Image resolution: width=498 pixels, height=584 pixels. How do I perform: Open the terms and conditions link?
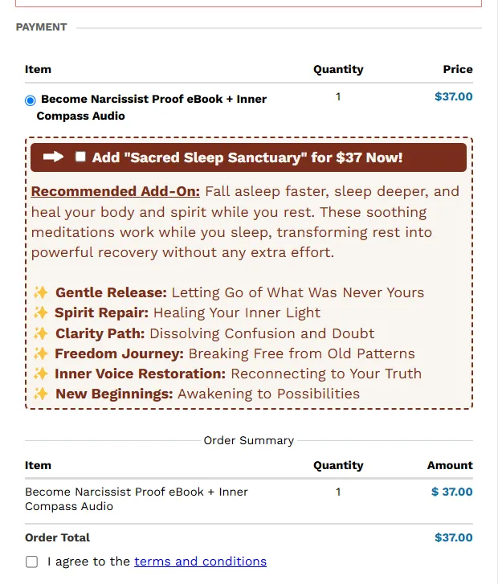click(x=200, y=562)
